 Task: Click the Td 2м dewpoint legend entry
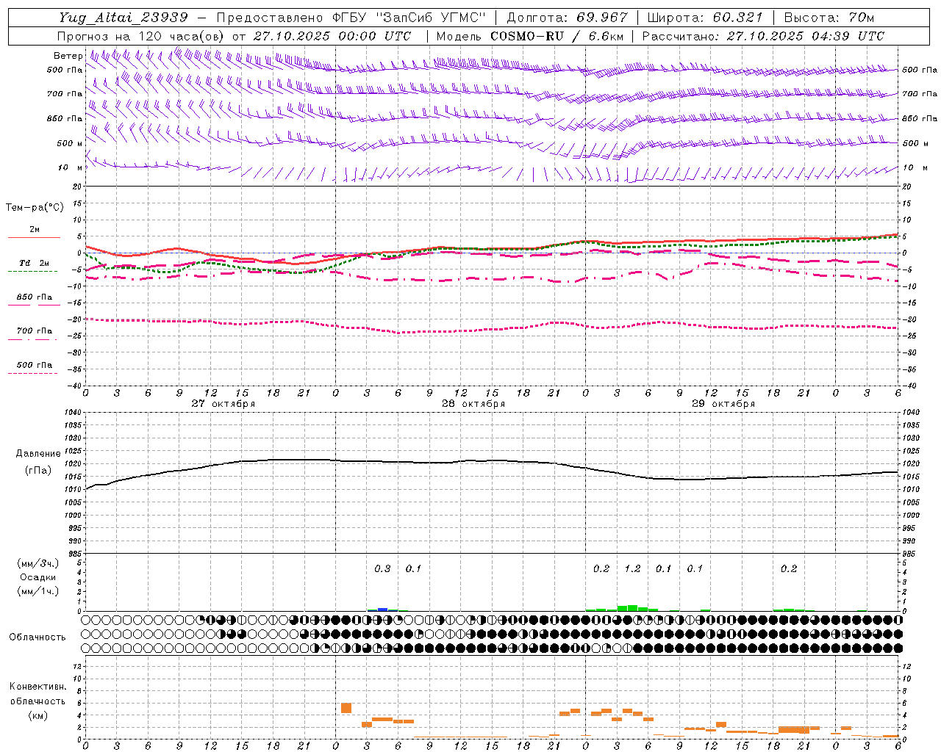(x=34, y=263)
